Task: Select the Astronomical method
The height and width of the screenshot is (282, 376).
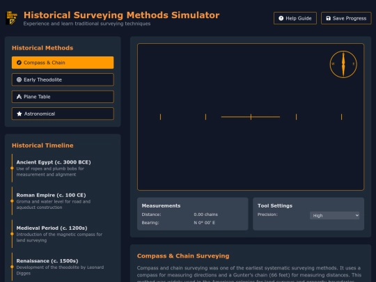Action: click(x=63, y=113)
